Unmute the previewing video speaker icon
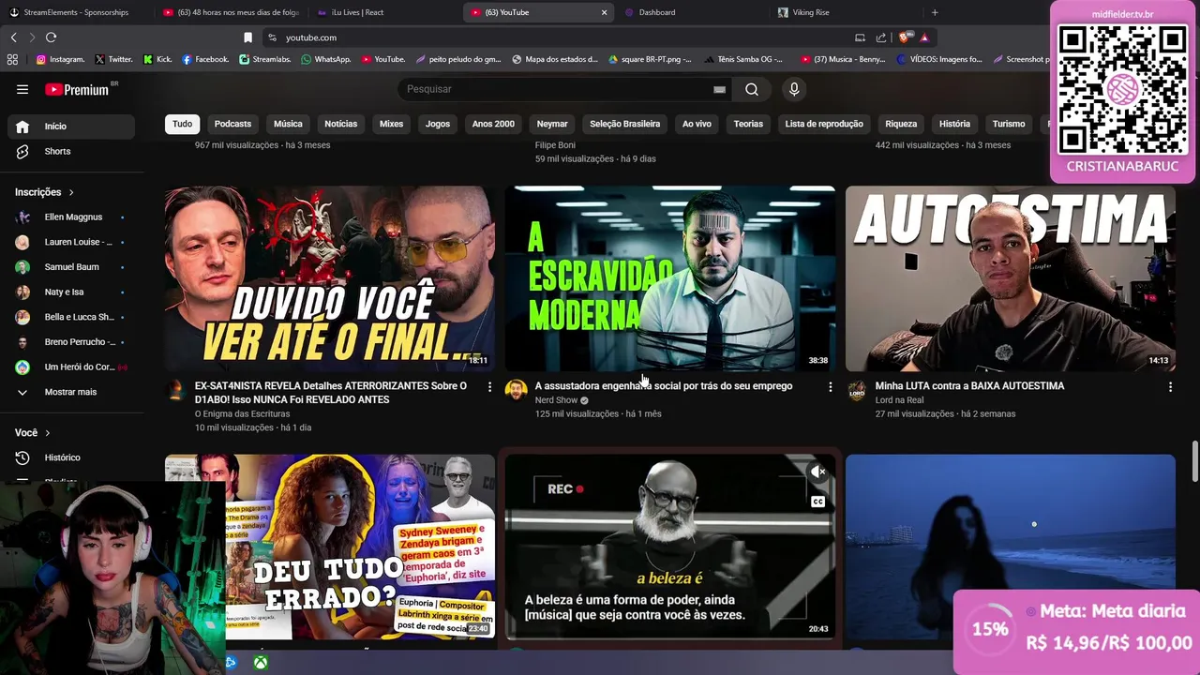 (x=818, y=472)
